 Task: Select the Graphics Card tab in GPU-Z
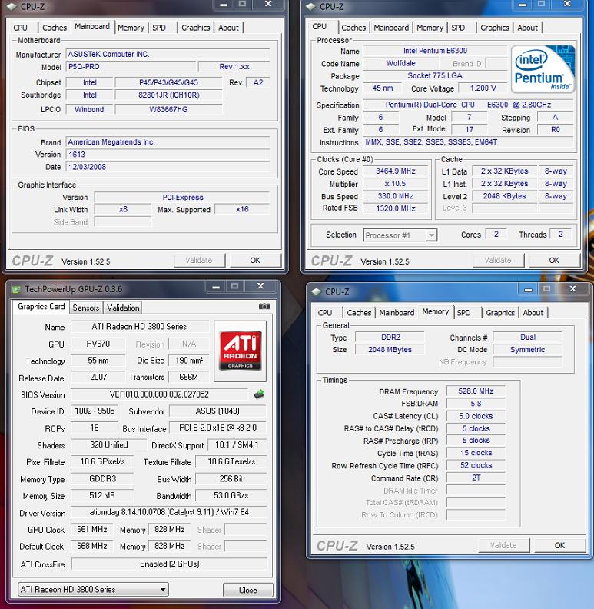(41, 307)
